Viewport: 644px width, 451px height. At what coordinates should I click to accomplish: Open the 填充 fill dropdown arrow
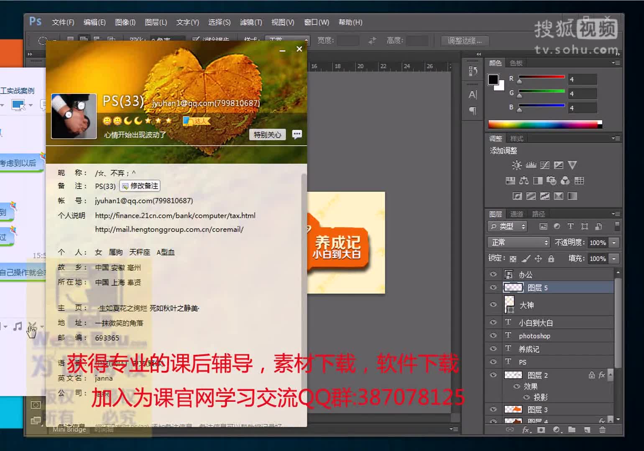pyautogui.click(x=614, y=259)
